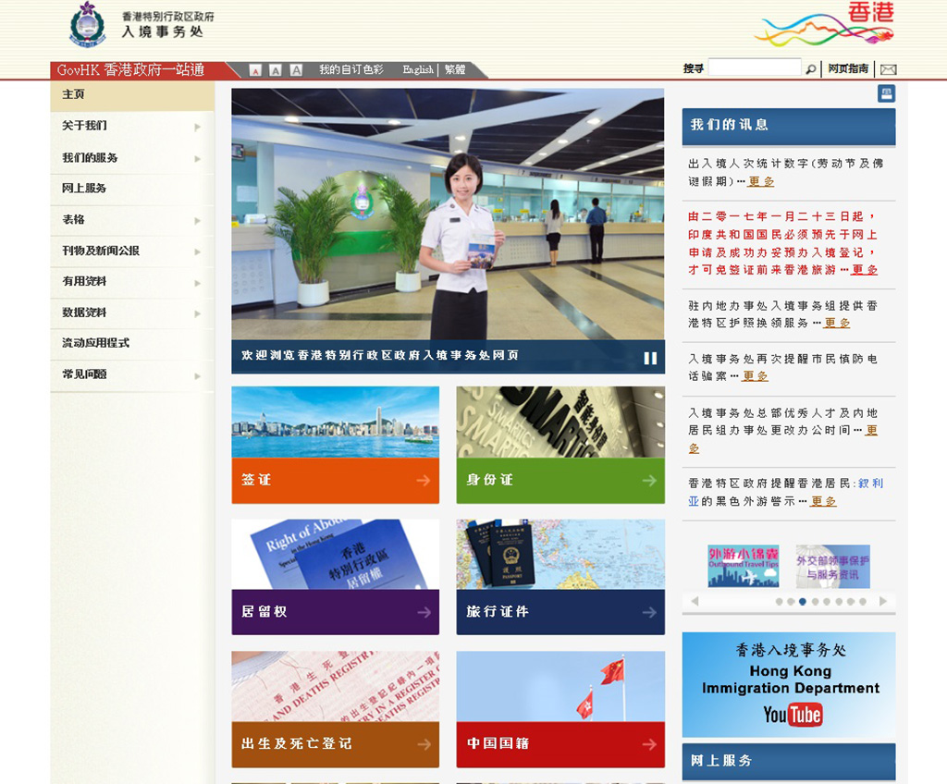Open the email envelope icon
This screenshot has width=947, height=784.
pos(888,69)
